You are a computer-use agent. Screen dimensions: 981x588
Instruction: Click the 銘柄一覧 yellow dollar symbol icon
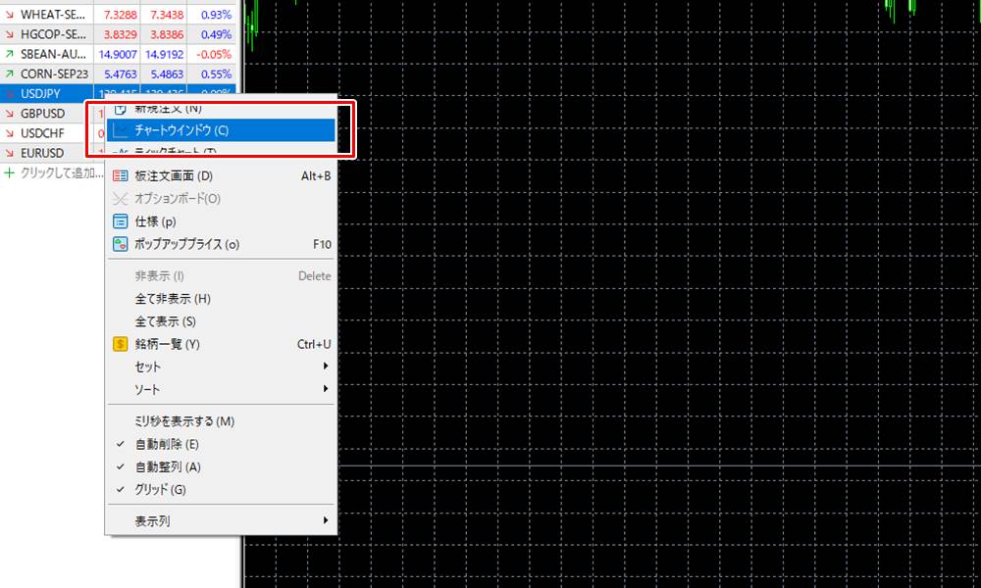(121, 344)
